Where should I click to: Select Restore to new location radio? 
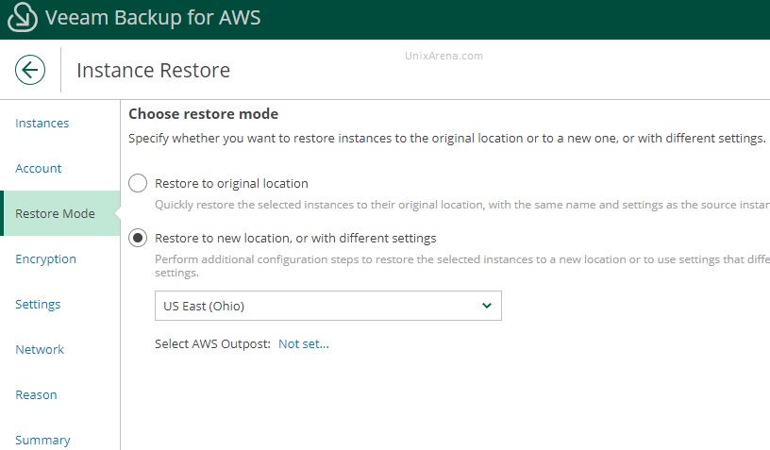[138, 238]
